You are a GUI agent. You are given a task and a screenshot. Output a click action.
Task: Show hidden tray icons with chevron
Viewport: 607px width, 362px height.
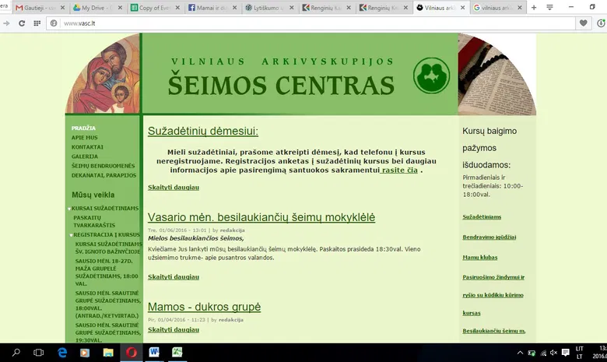(x=520, y=353)
